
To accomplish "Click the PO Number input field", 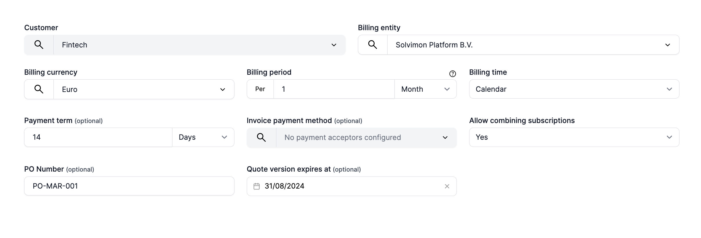I will click(129, 186).
